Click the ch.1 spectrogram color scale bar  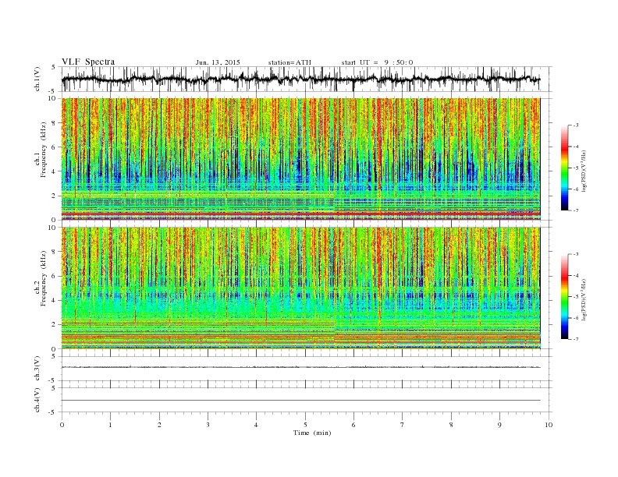(564, 168)
